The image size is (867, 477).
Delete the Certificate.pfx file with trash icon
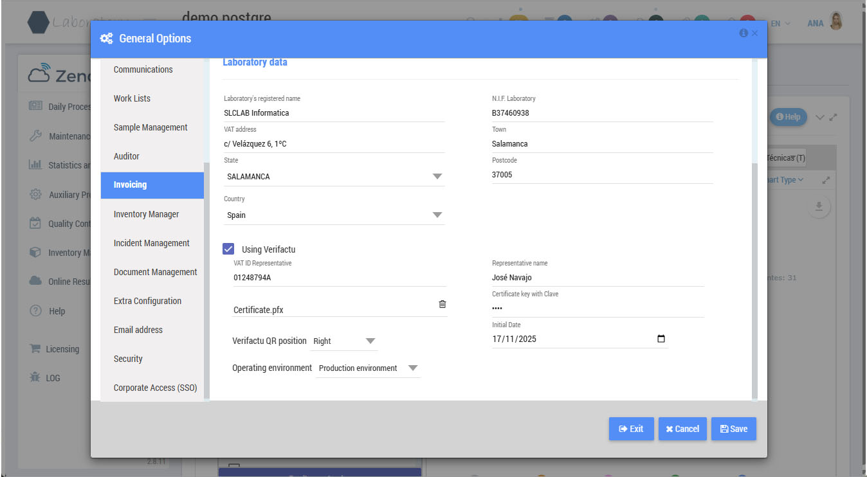click(443, 304)
